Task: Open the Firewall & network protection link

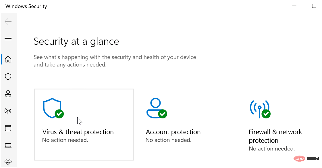Action: 275,136
